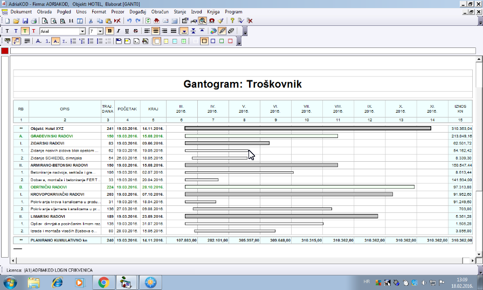The height and width of the screenshot is (290, 483).
Task: Save the document with the floppy disk icon
Action: pos(25,21)
